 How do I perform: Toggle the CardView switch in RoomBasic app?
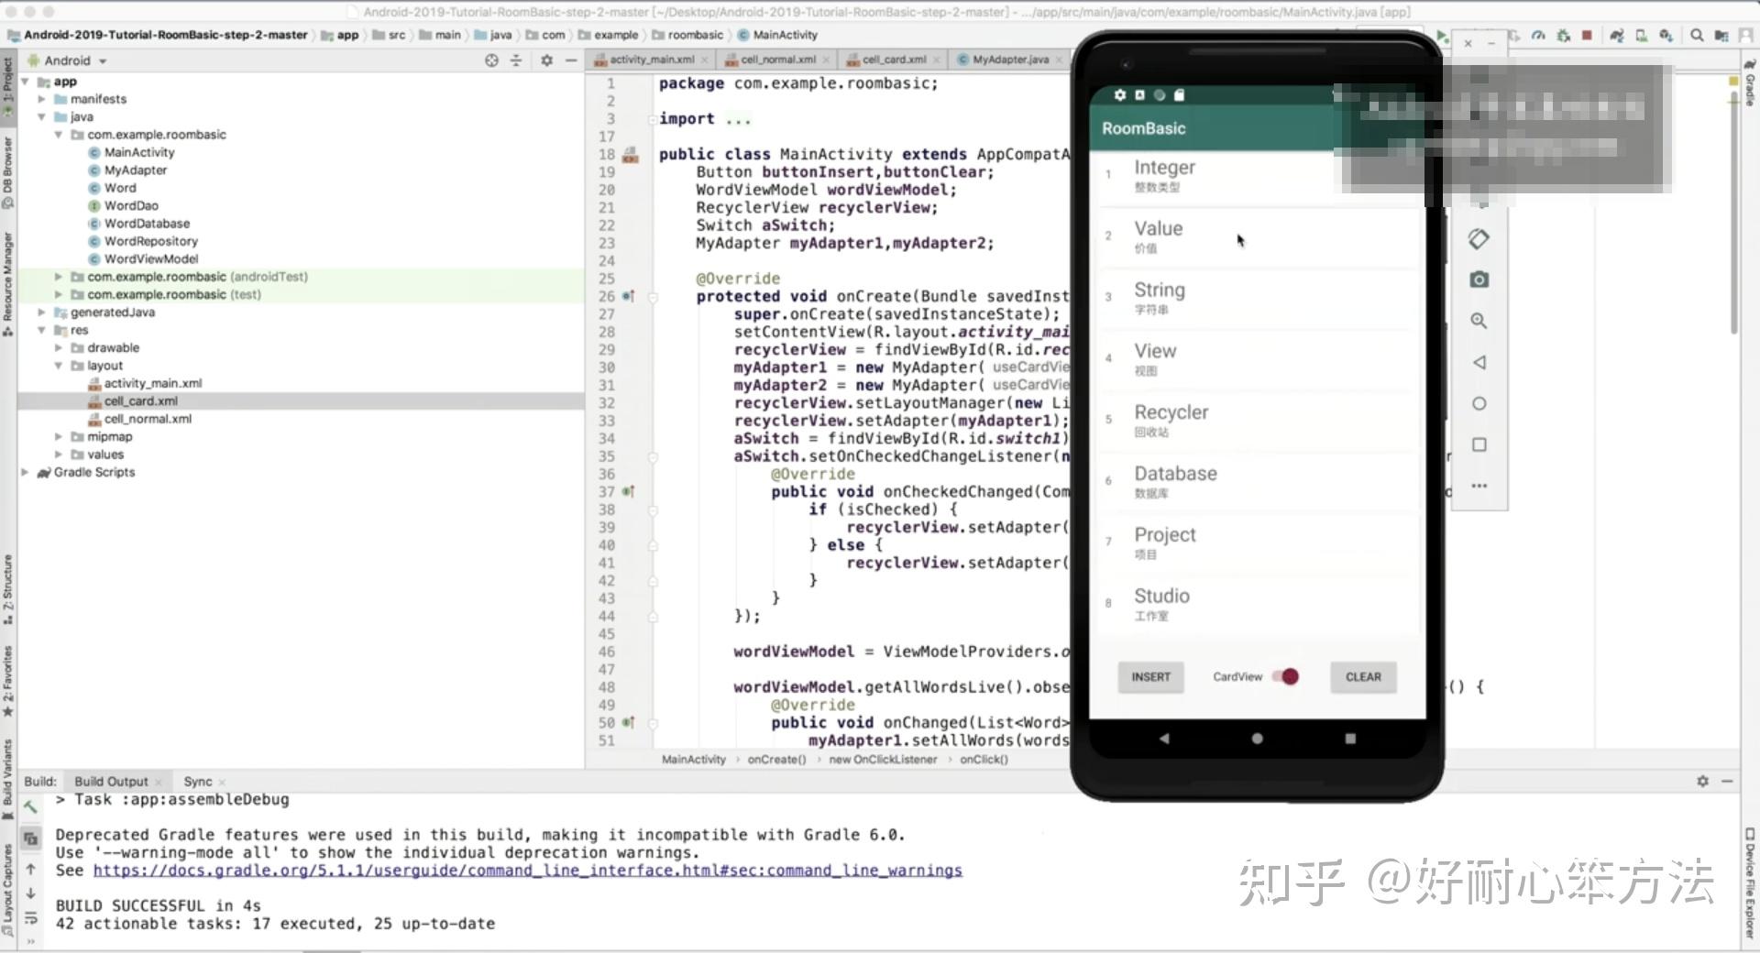1287,676
